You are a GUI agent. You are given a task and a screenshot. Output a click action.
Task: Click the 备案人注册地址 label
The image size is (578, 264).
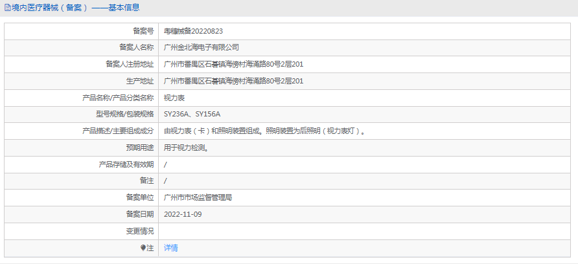tap(130, 65)
